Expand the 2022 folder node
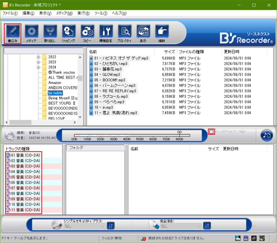The height and width of the screenshot is (243, 277). (38, 57)
